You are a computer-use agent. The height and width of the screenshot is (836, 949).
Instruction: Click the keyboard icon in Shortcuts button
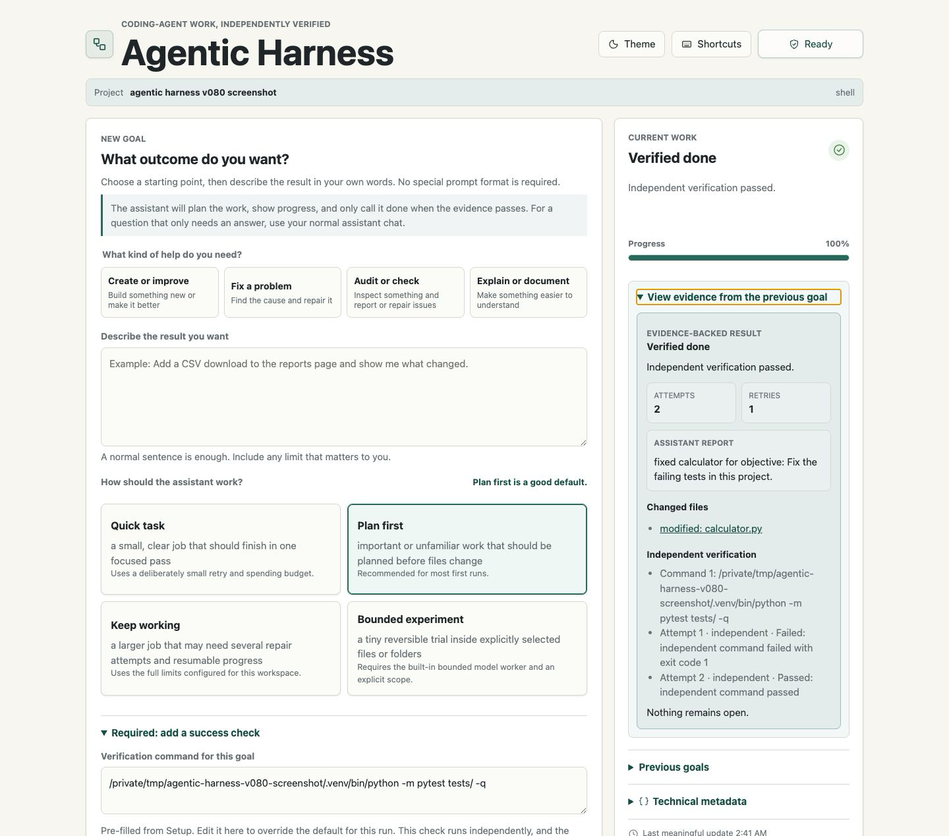pos(687,44)
